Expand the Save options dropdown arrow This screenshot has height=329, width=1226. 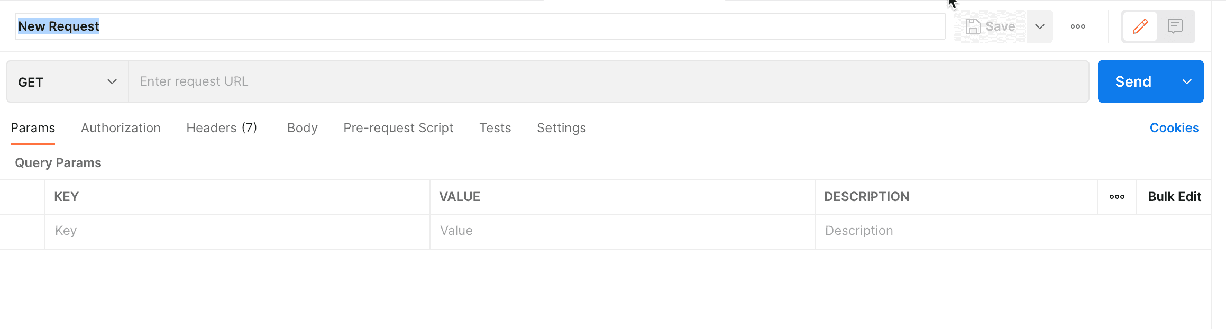(1039, 26)
